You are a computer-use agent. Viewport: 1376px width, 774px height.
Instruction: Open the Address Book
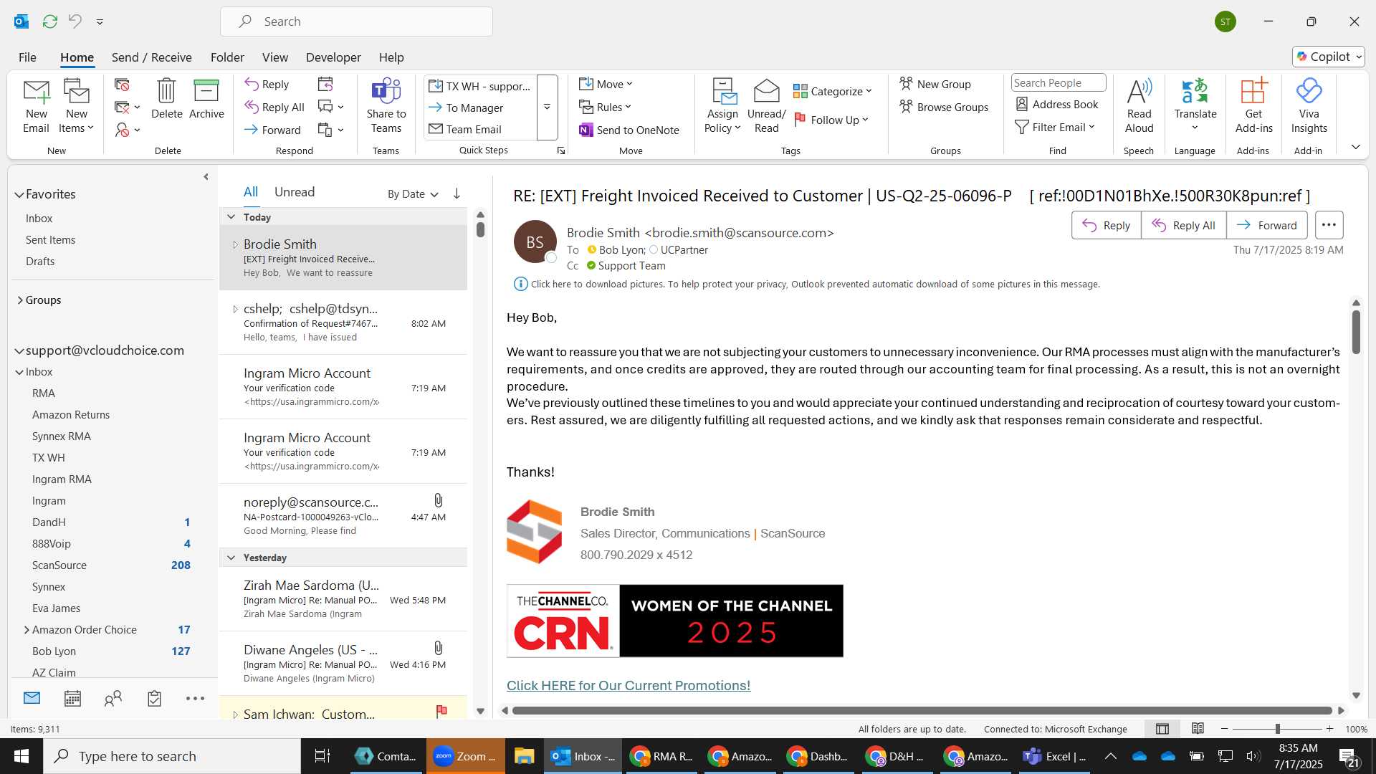tap(1057, 104)
